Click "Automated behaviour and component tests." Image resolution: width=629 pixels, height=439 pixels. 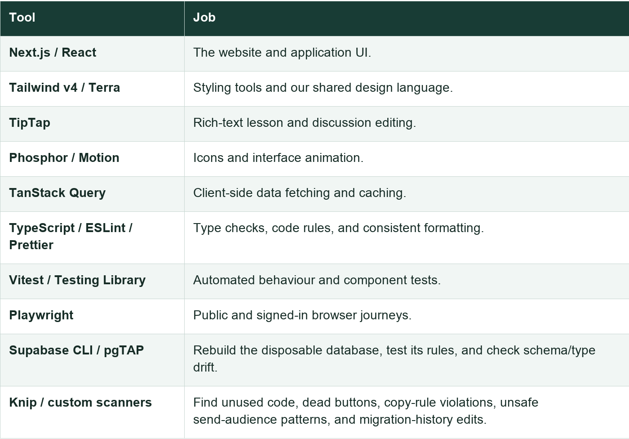pos(317,280)
